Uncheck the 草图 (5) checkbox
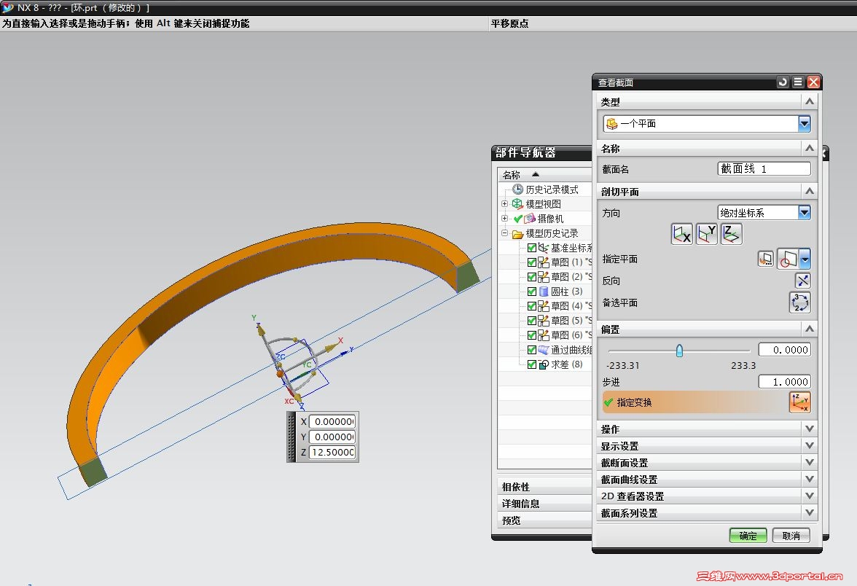The image size is (857, 586). point(531,321)
